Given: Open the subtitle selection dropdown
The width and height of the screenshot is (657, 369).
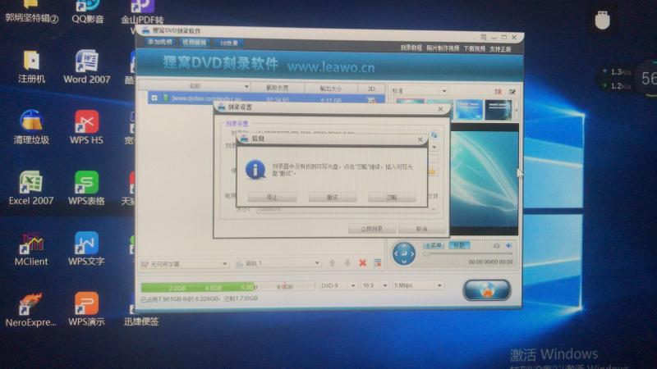Looking at the screenshot, I should click(184, 264).
